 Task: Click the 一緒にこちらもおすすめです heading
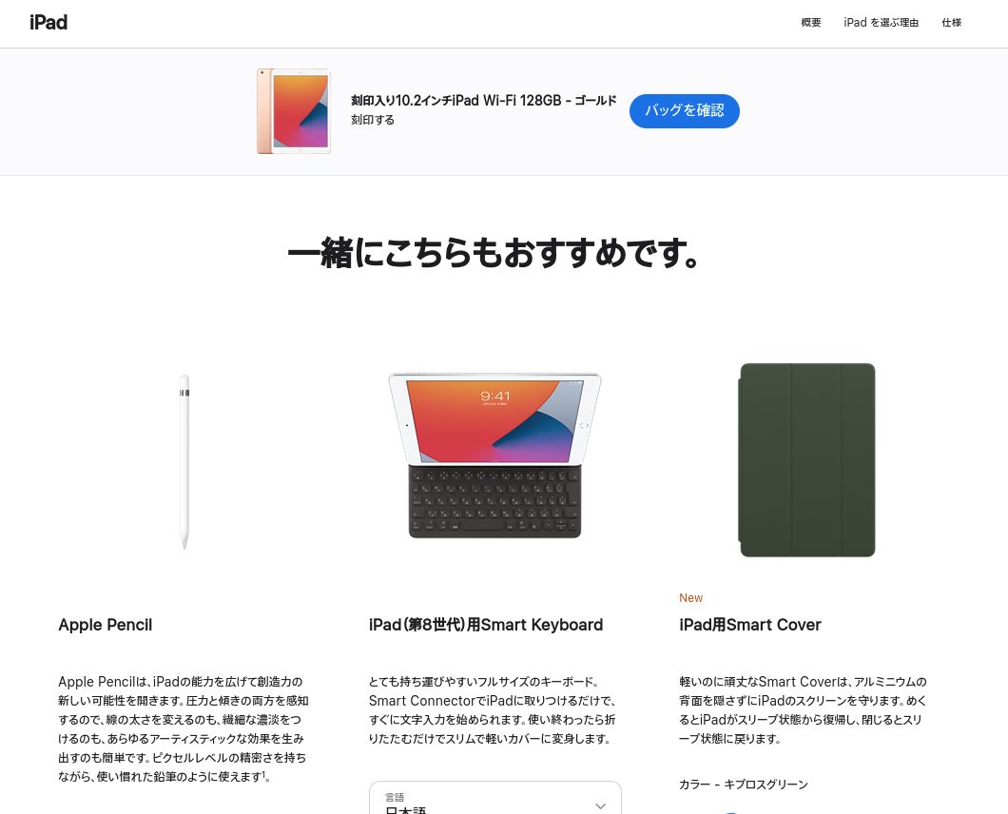494,253
